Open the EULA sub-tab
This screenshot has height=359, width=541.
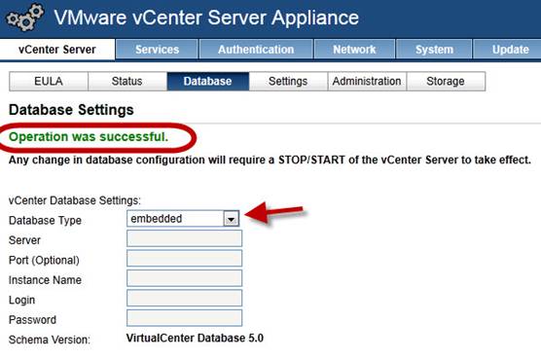[49, 82]
